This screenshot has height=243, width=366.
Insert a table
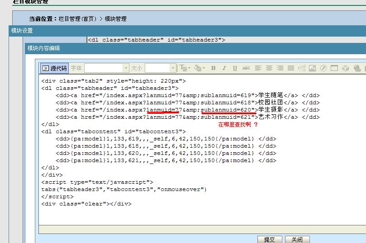point(334,68)
